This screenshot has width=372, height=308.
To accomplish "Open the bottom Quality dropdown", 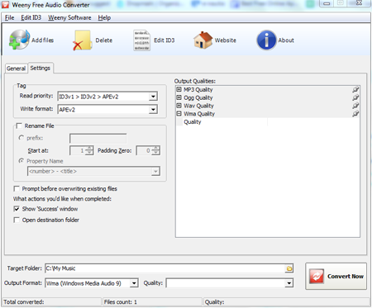I will (289, 283).
